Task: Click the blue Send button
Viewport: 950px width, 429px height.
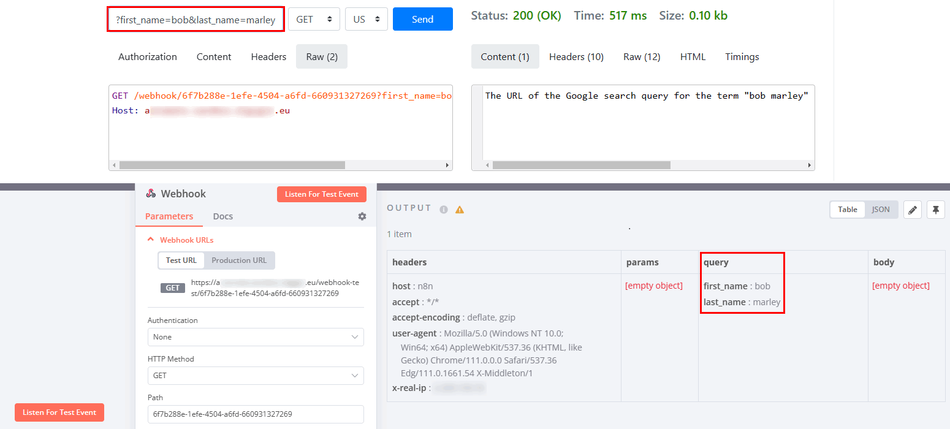Action: pos(422,18)
